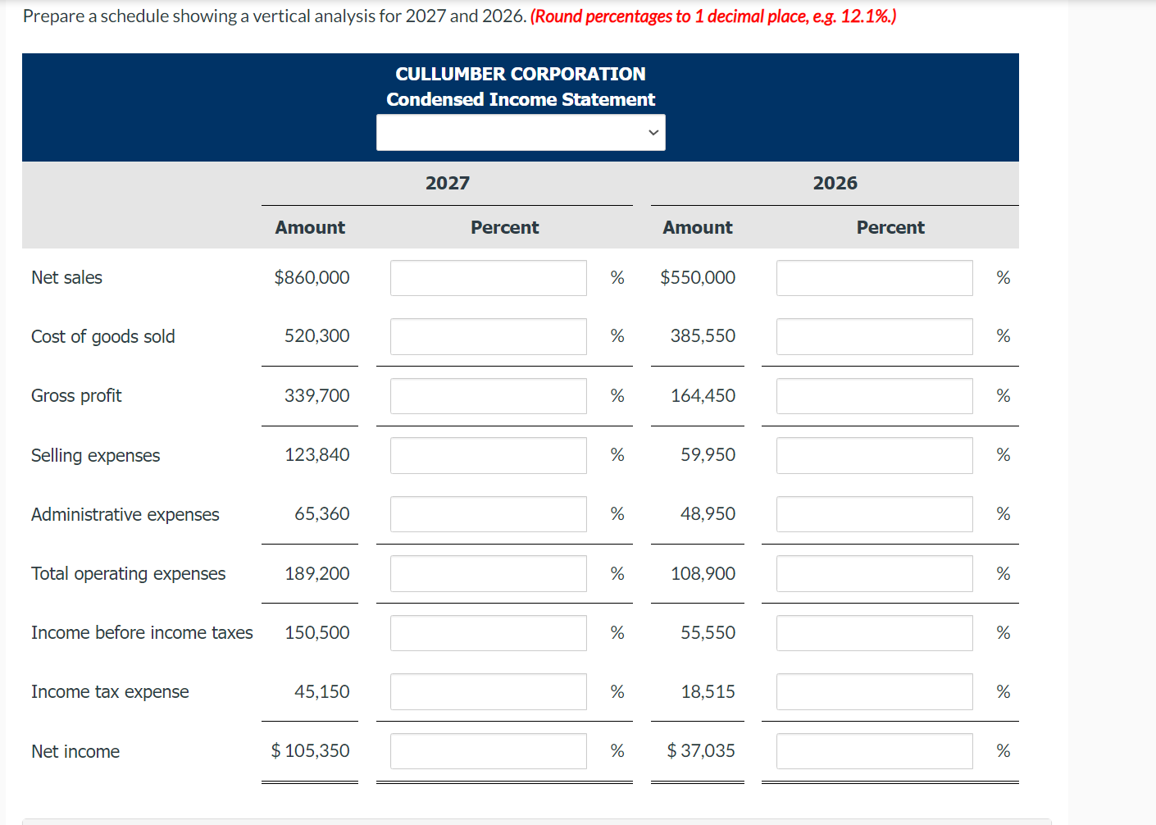Click the Administrative expenses 2027 percent box
Viewport: 1156px width, 825px height.
click(x=488, y=514)
